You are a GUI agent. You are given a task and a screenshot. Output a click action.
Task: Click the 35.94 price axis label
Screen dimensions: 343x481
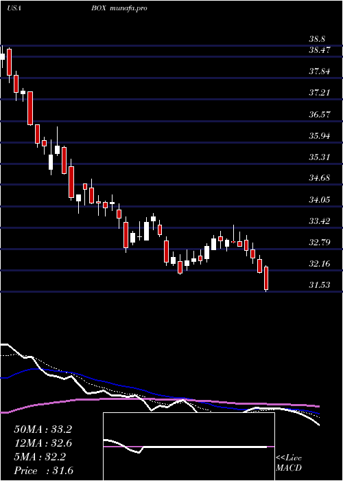[x=320, y=136]
